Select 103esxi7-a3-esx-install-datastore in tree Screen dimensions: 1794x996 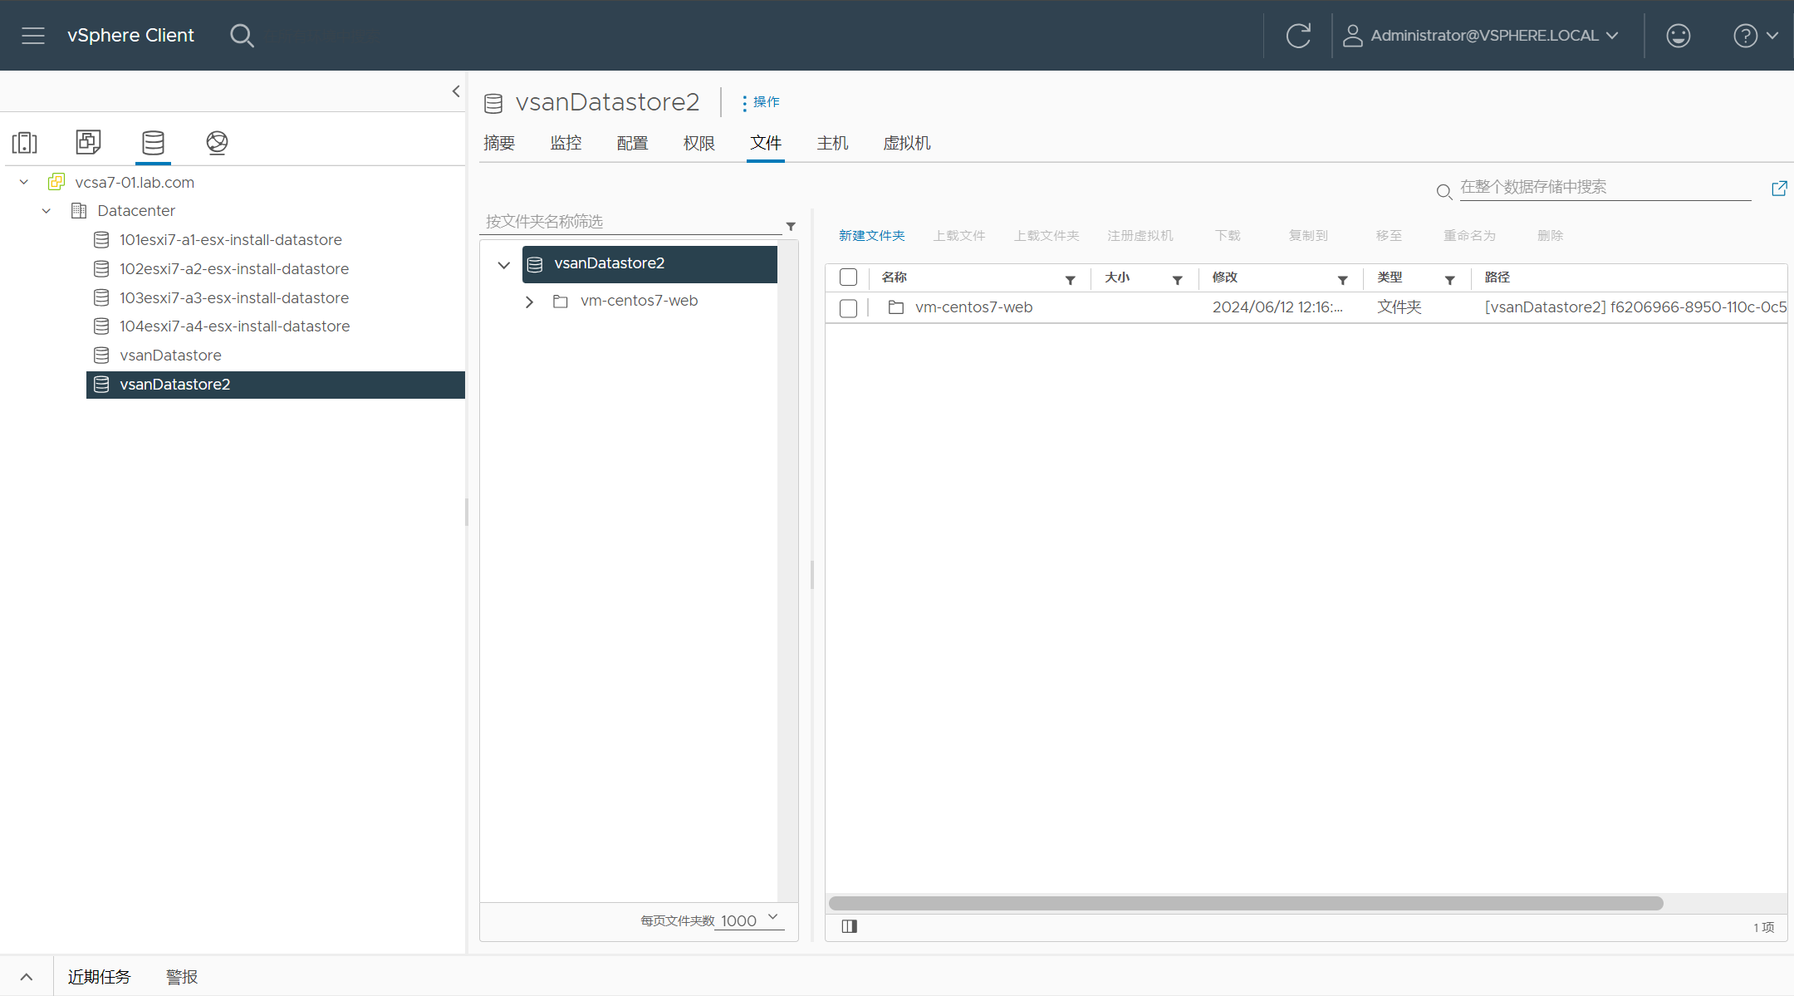coord(234,298)
